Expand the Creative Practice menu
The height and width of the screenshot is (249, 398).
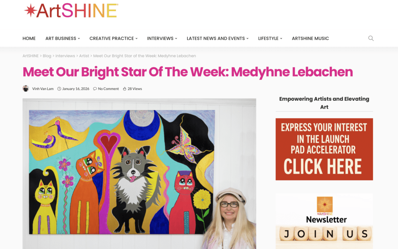pyautogui.click(x=113, y=38)
